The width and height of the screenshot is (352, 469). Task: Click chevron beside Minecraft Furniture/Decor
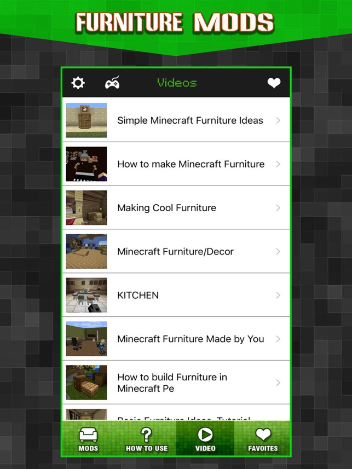pyautogui.click(x=278, y=251)
